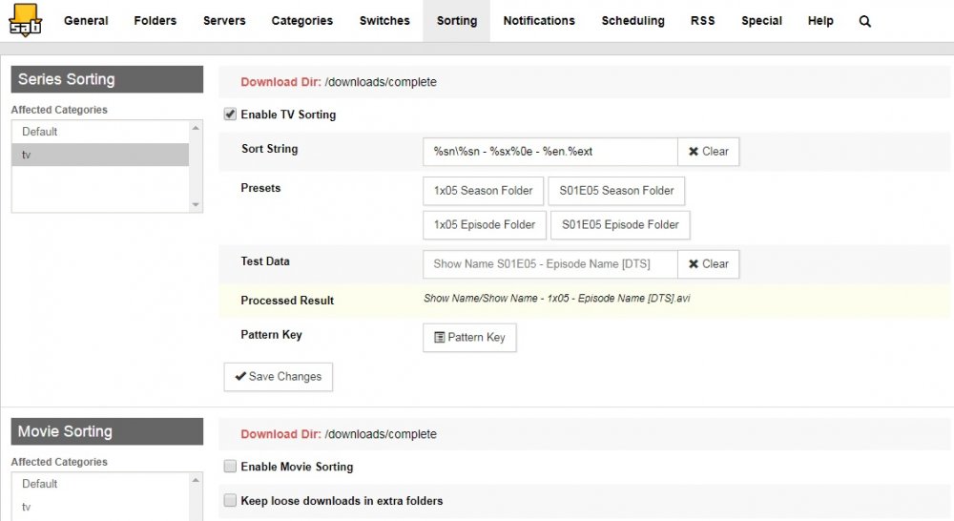
Task: Open search via magnifying glass icon
Action: pyautogui.click(x=864, y=21)
